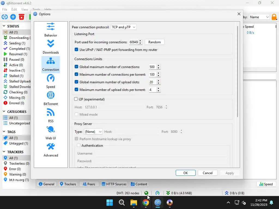Toggle Global maximum number of connections checkbox
The image size is (279, 209).
pos(76,67)
